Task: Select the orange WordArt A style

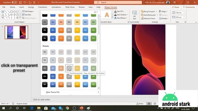Action: click(107, 15)
